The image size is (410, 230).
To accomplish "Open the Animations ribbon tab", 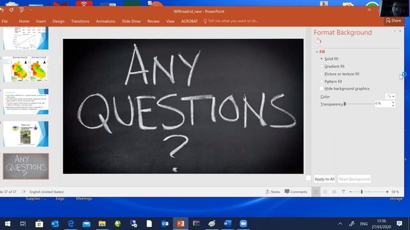I will point(105,21).
